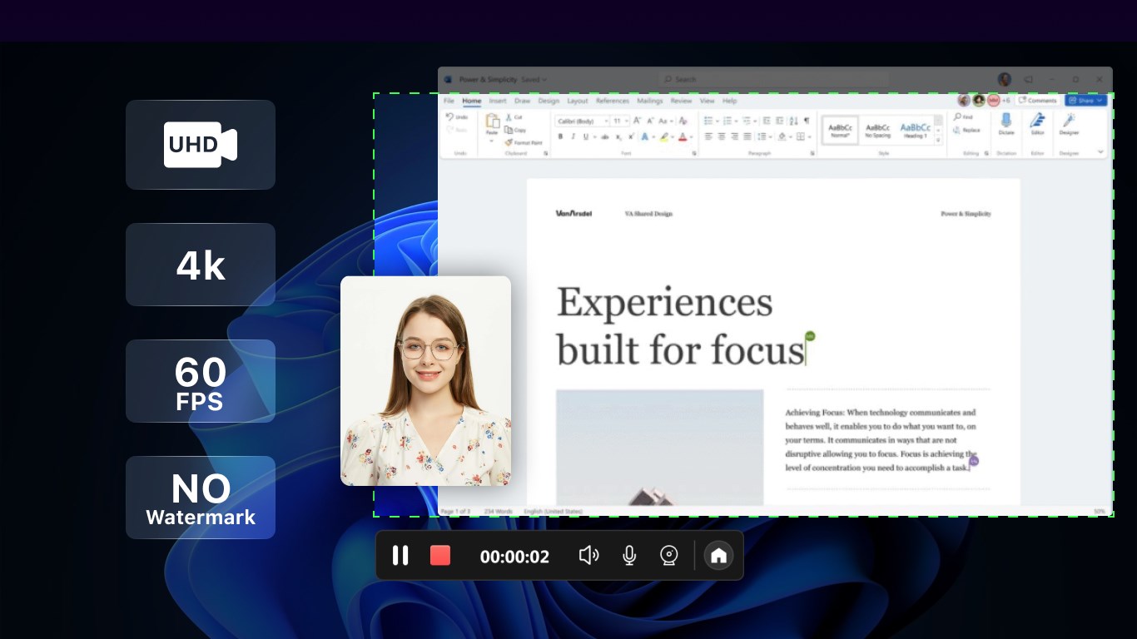The image size is (1137, 639).
Task: Click the Paste clipboard icon
Action: tap(492, 123)
